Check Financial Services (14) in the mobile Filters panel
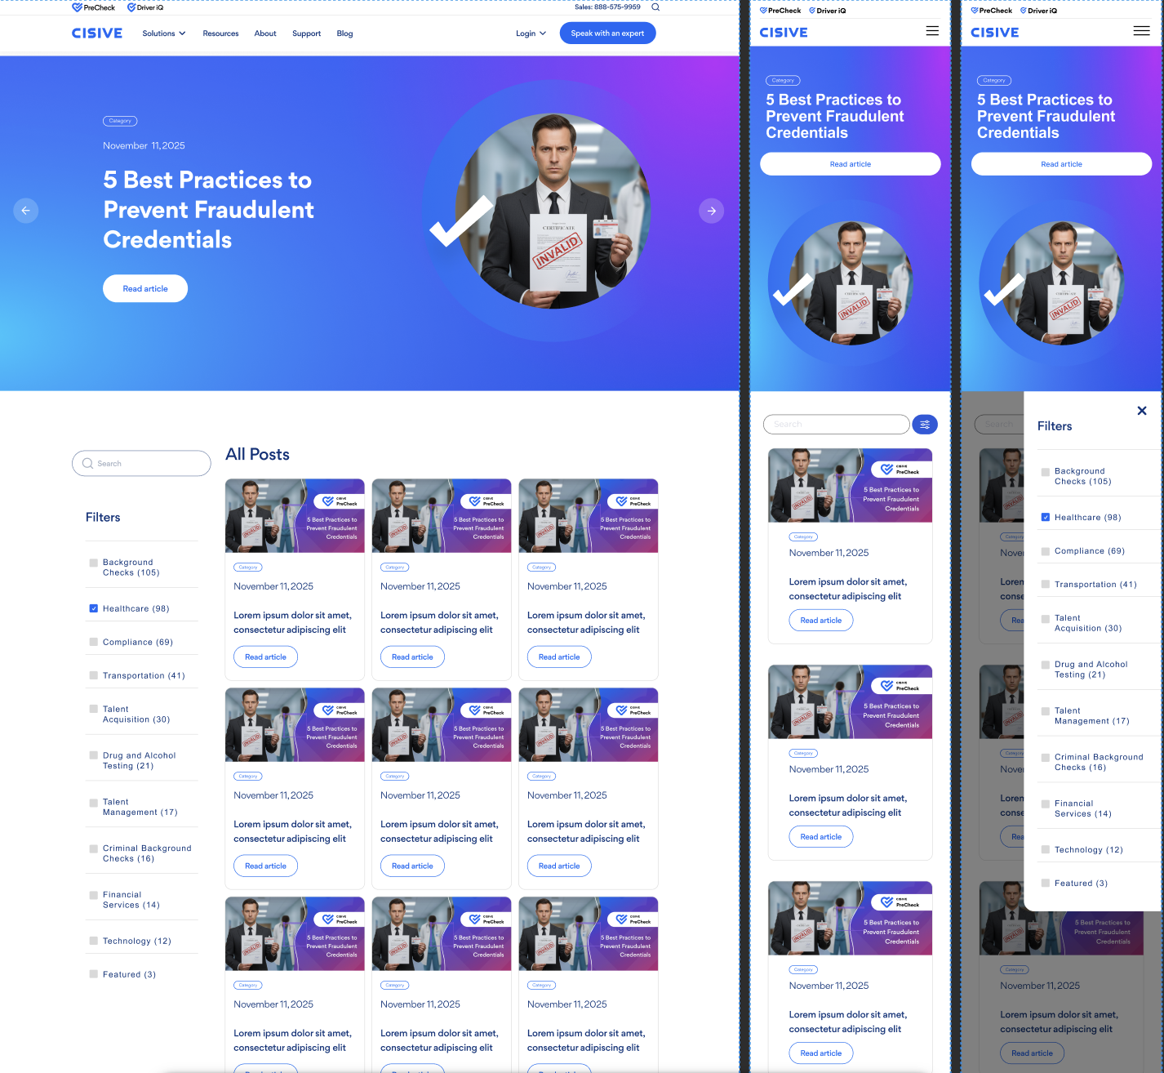 tap(1046, 804)
